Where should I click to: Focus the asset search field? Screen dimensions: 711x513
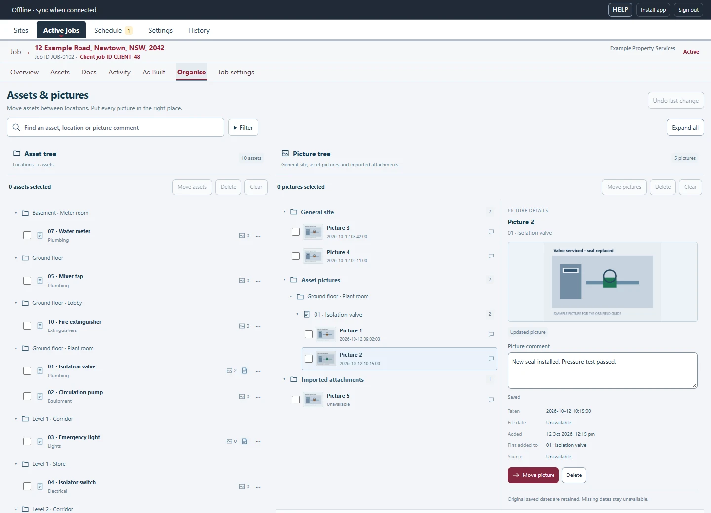[x=116, y=127]
